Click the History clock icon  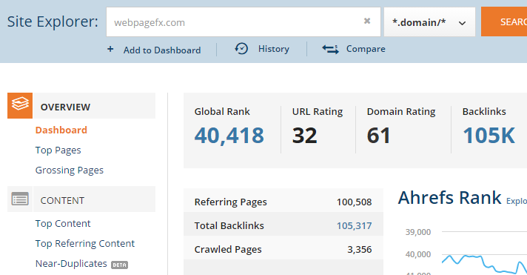(x=241, y=49)
